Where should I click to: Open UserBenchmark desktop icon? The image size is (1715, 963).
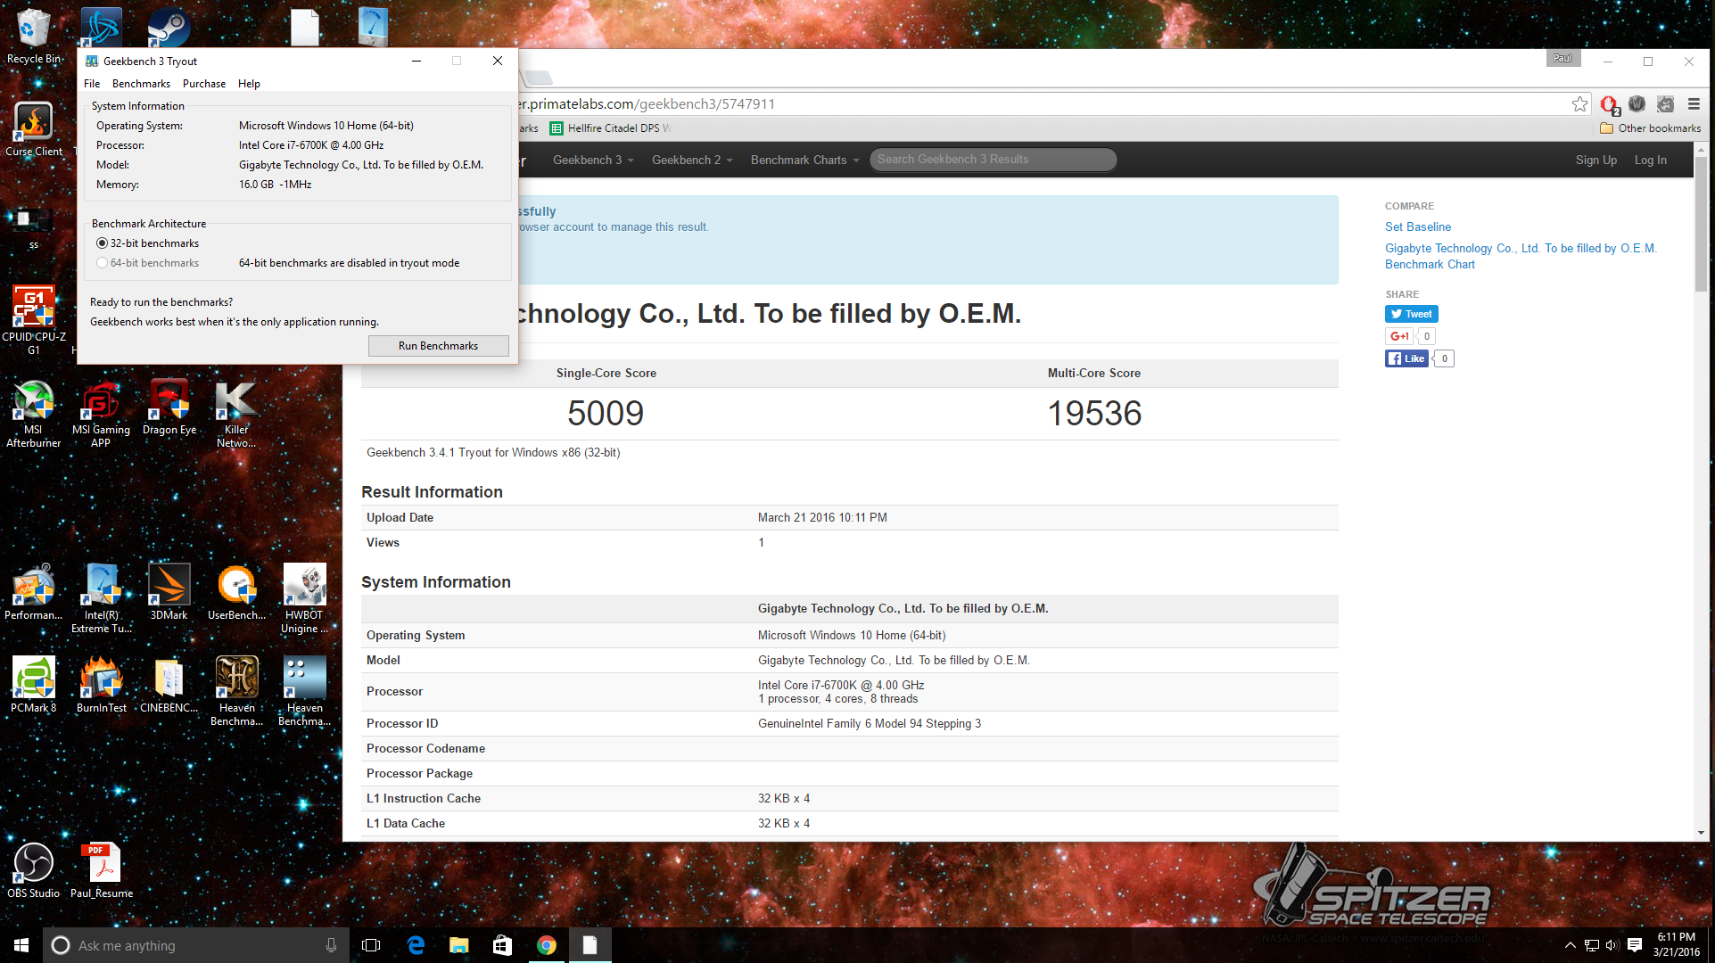[x=236, y=592]
